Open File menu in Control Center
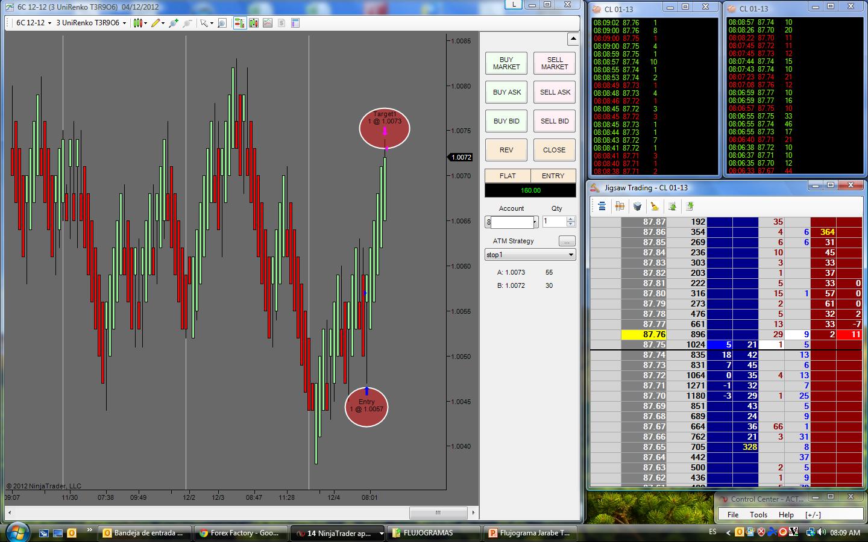Screen dimensions: 868x542 pyautogui.click(x=733, y=514)
